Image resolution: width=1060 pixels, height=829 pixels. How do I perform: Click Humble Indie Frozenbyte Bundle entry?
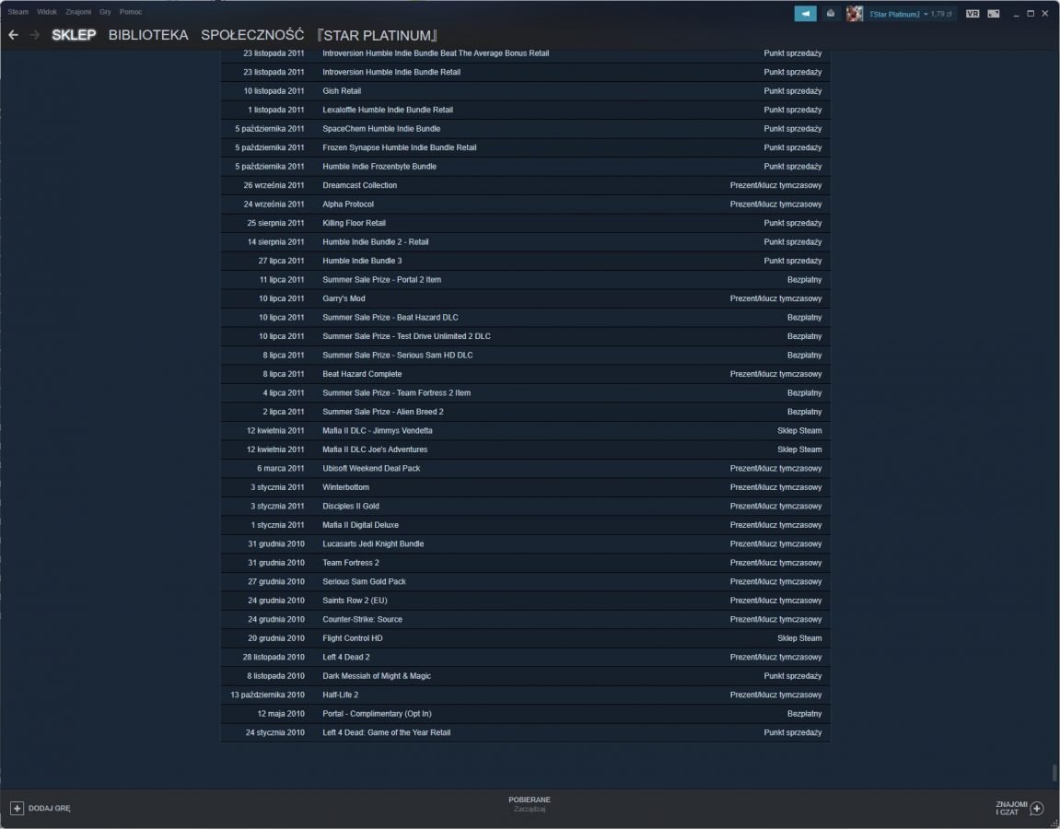pos(379,167)
